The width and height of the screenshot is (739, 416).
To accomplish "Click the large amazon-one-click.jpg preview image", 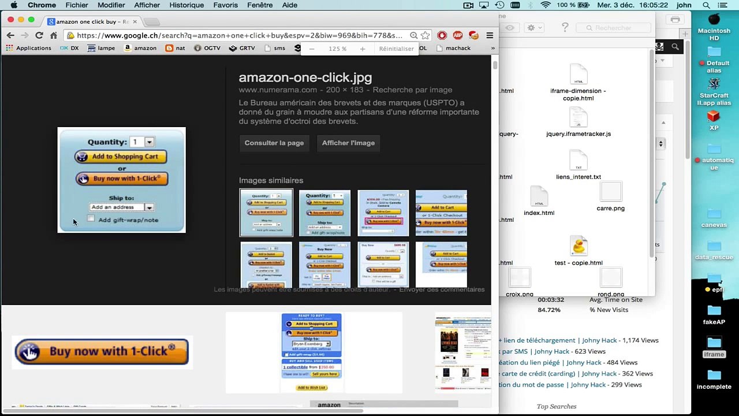I will [x=122, y=180].
